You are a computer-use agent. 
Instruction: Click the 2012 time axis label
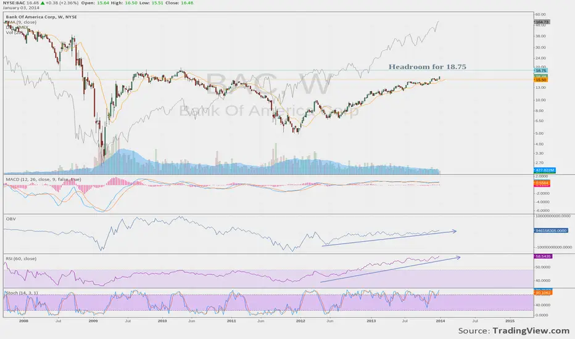[x=300, y=321]
